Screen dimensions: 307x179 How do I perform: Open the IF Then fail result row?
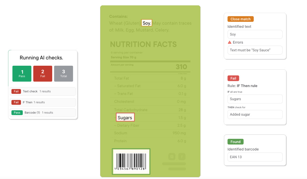click(x=43, y=102)
